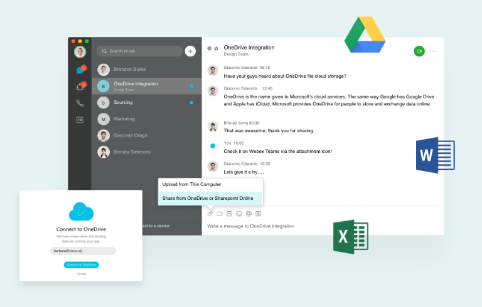
Task: Click the Search or call field
Action: [x=138, y=51]
